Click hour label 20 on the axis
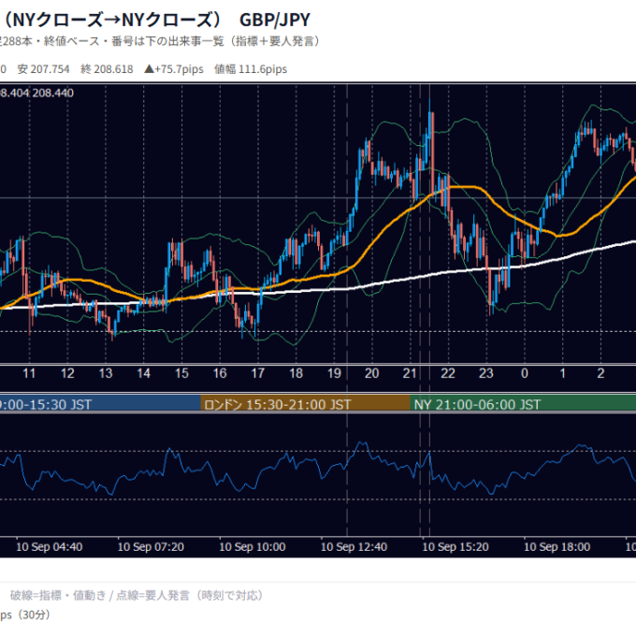Image resolution: width=636 pixels, height=636 pixels. pos(372,373)
